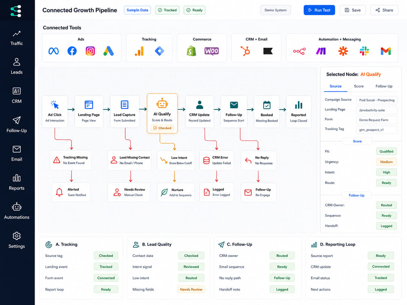This screenshot has width=407, height=305.
Task: Open the CRM sidebar section
Action: [17, 96]
